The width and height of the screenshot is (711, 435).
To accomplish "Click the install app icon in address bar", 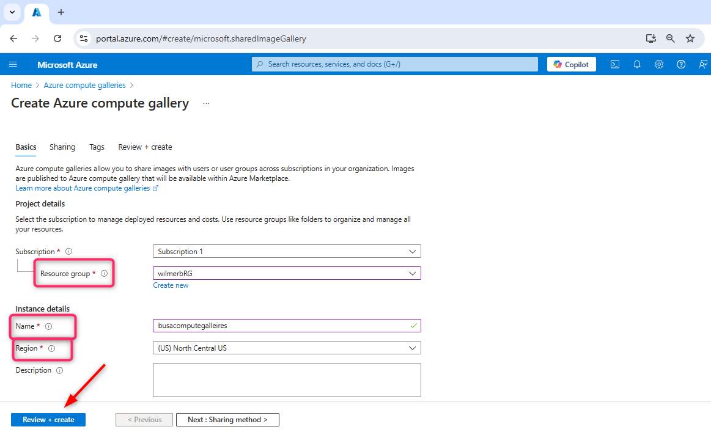I will click(651, 38).
